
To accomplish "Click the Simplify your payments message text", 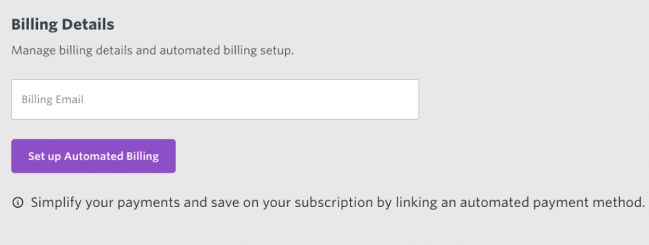I will [338, 203].
